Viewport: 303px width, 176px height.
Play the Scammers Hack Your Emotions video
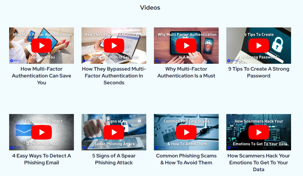click(259, 132)
